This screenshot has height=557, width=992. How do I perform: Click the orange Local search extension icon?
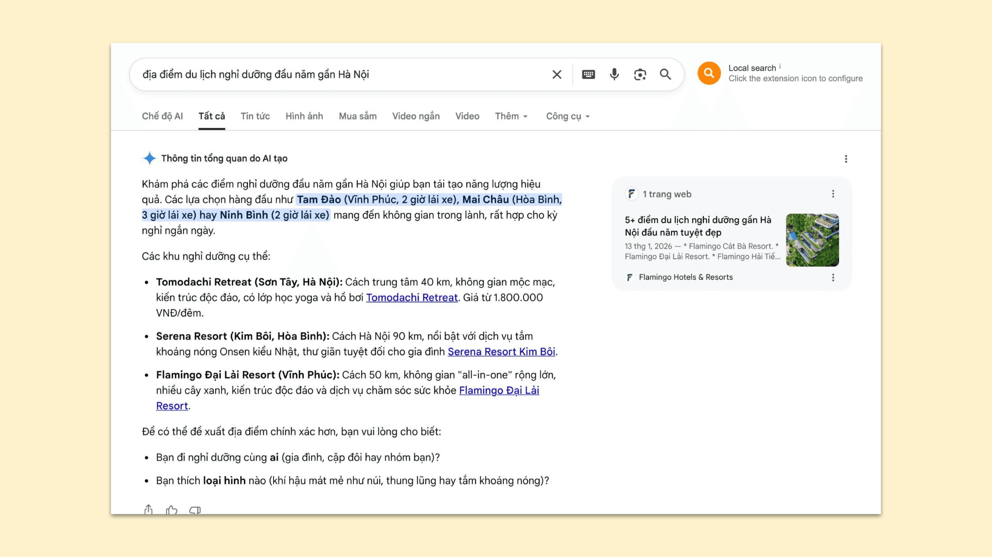pyautogui.click(x=709, y=73)
